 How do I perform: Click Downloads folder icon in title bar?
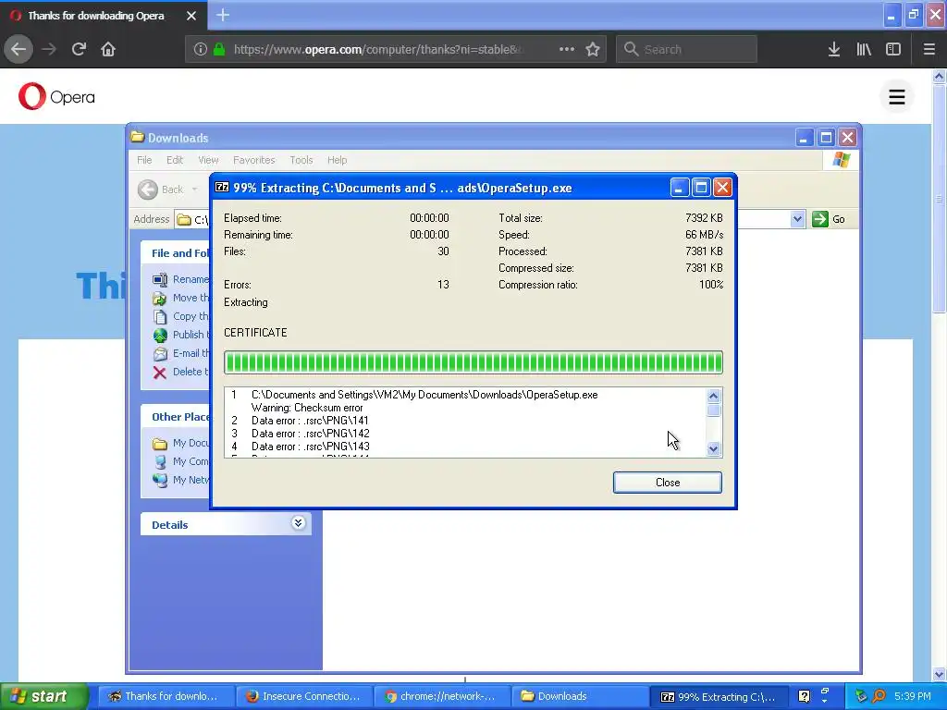click(138, 137)
